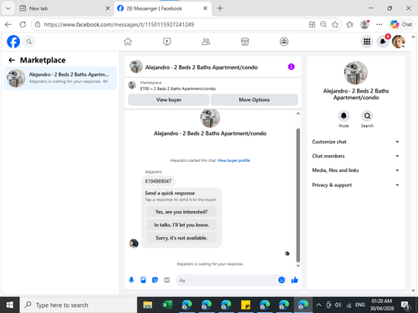418x313 pixels.
Task: Click the More Options button
Action: click(254, 99)
